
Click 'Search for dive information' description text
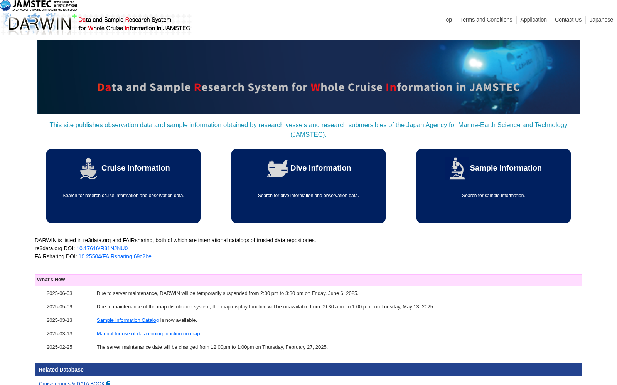tap(308, 196)
